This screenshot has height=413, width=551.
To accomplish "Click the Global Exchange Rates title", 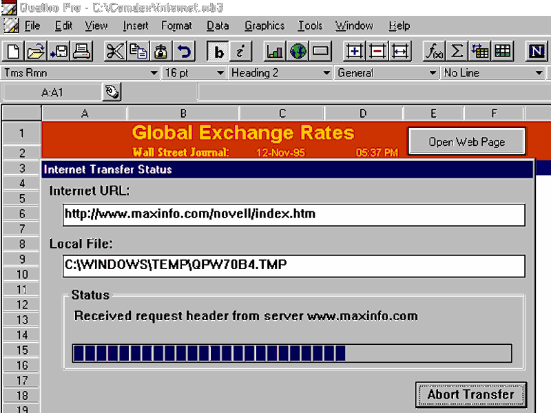I will click(x=243, y=133).
